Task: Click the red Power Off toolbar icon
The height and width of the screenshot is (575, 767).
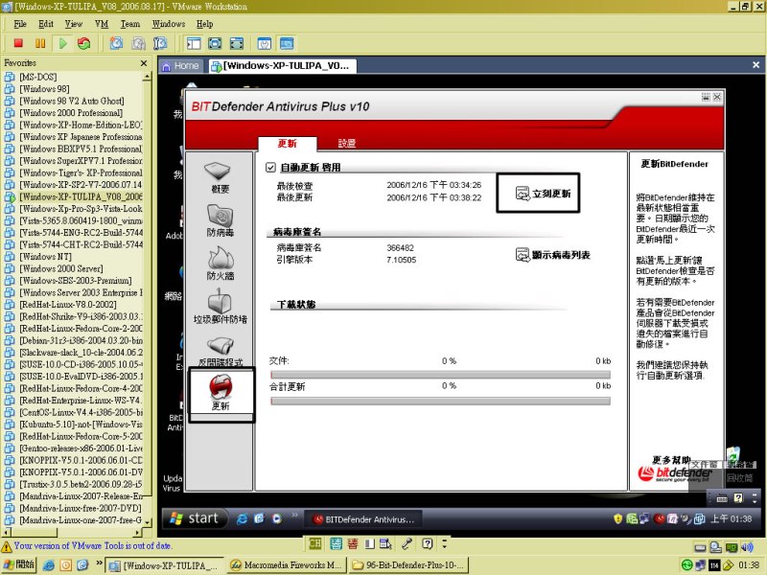Action: [18, 43]
